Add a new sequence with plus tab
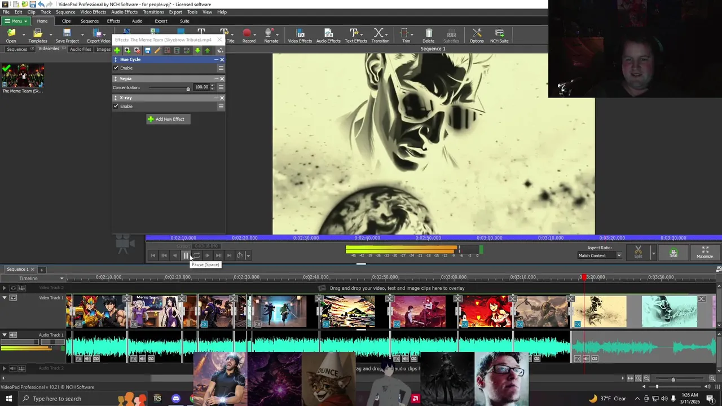This screenshot has width=722, height=406. pyautogui.click(x=42, y=270)
